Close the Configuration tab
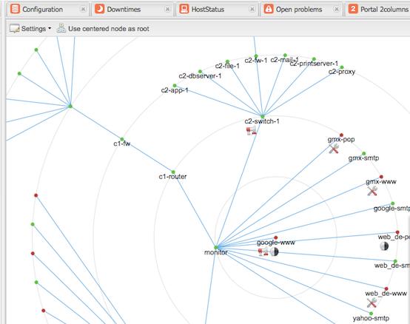This screenshot has width=410, height=324. 83,10
